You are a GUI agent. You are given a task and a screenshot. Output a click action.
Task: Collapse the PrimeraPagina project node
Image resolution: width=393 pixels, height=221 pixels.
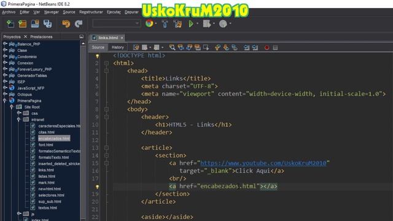(5, 101)
